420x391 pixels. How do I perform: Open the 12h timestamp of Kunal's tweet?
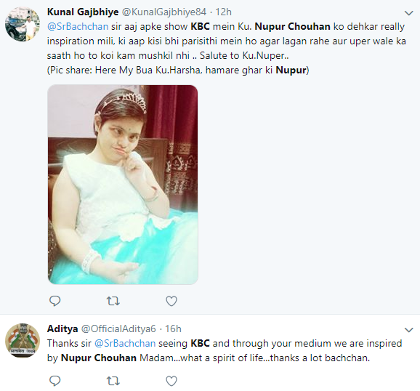click(x=223, y=12)
